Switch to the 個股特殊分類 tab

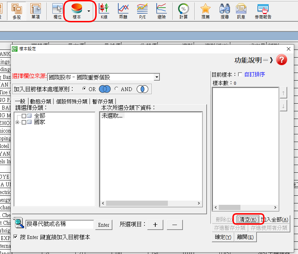click(x=72, y=102)
